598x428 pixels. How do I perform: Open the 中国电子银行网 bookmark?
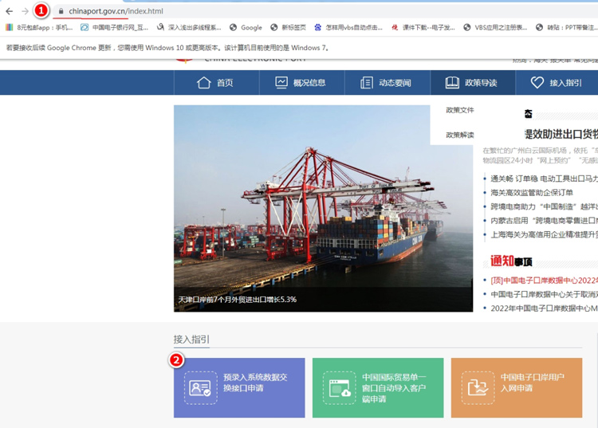114,27
